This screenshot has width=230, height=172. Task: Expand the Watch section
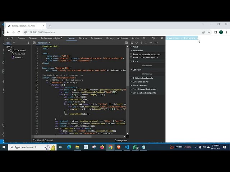pos(135,47)
